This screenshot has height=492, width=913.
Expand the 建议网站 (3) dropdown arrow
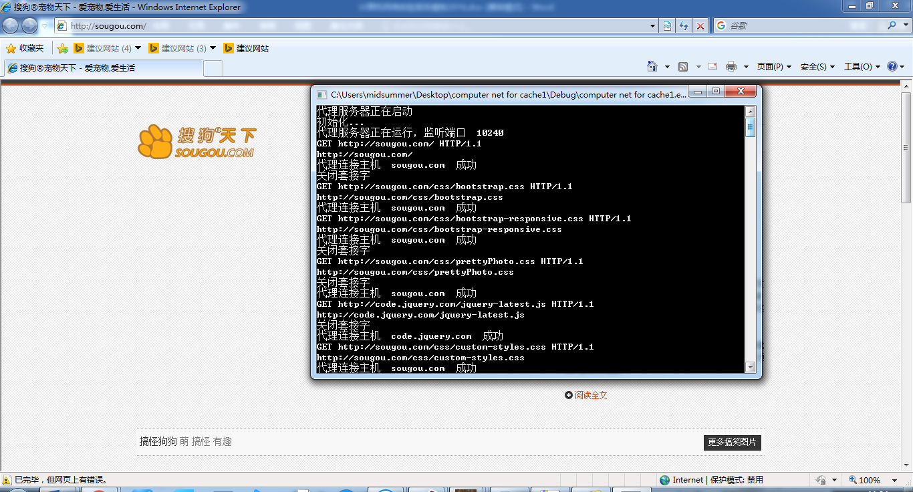pos(213,48)
